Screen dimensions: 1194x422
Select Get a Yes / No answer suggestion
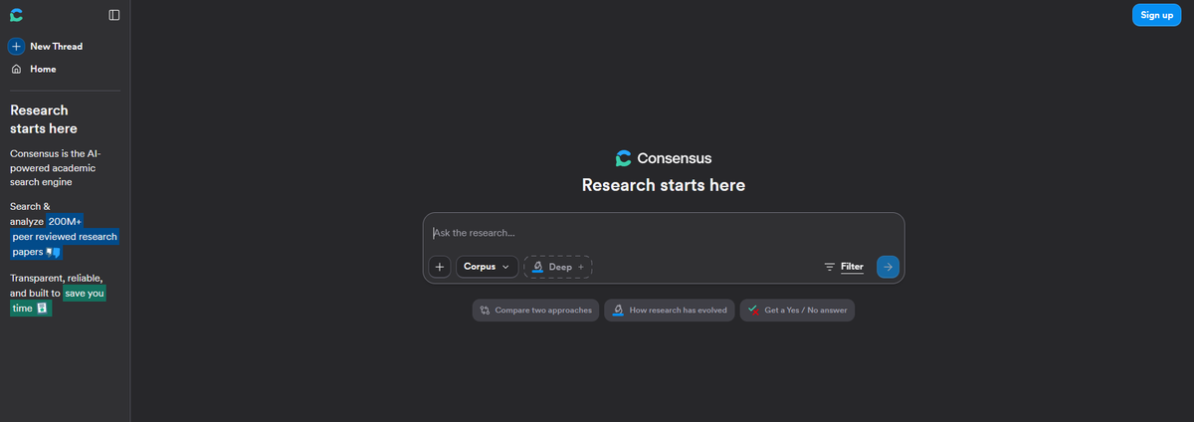pyautogui.click(x=797, y=311)
